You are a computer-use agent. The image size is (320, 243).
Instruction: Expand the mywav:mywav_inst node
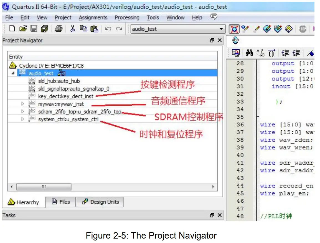pyautogui.click(x=23, y=104)
